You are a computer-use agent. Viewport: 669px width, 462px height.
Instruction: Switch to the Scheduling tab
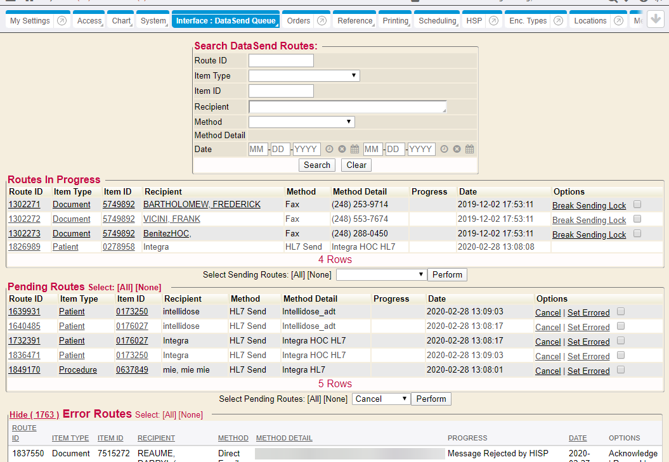pos(437,21)
